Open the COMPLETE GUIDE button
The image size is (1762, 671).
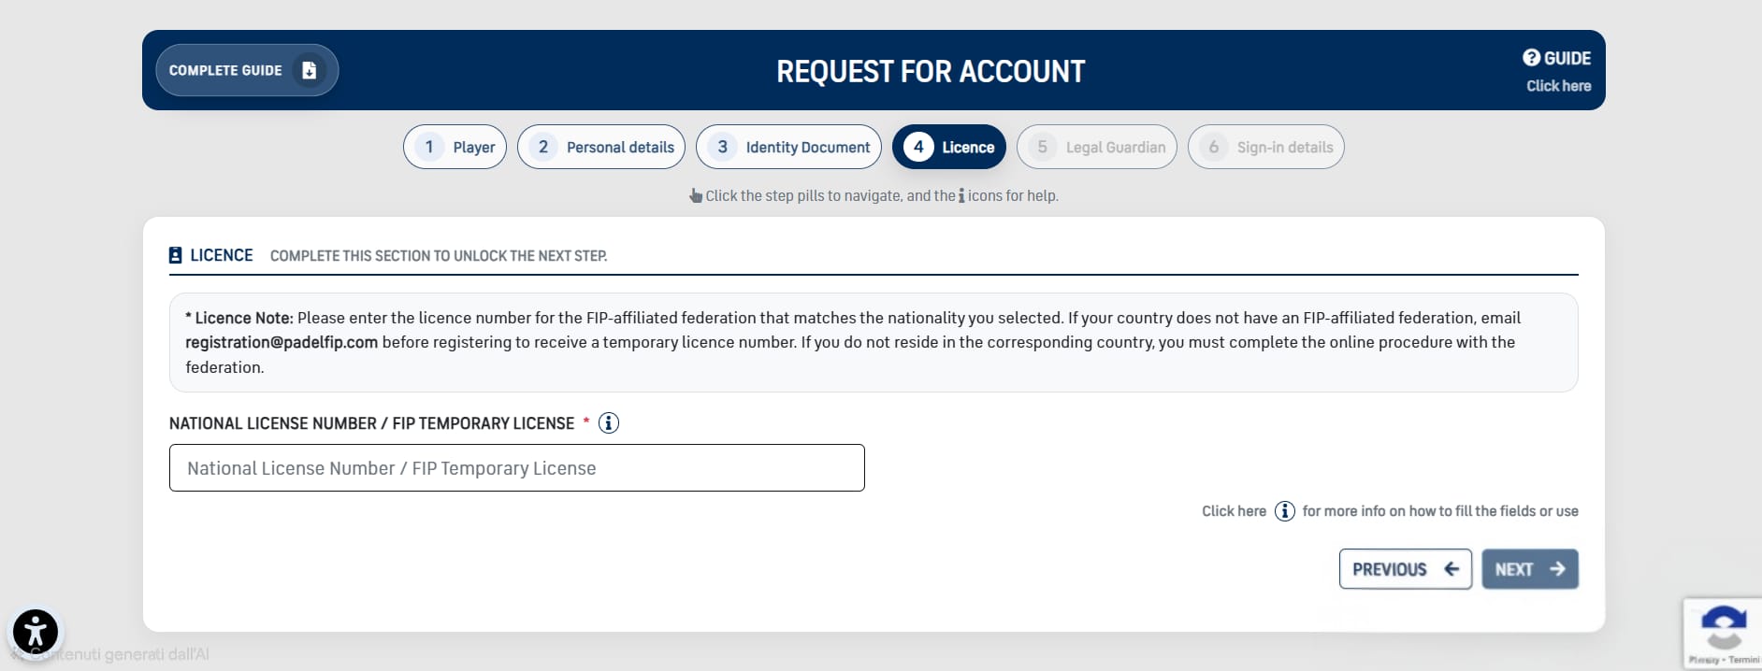[246, 70]
